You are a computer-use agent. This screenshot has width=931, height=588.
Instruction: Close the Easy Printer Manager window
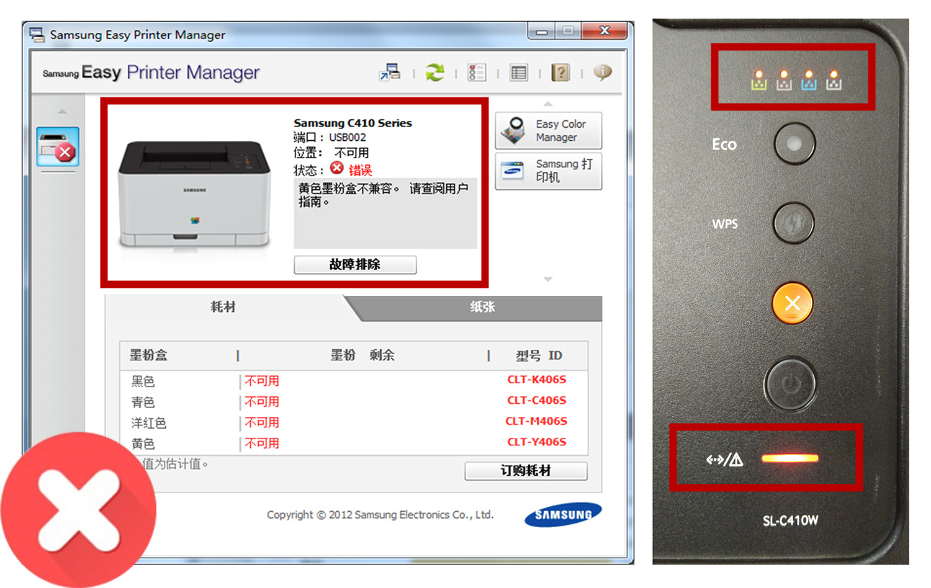click(605, 30)
